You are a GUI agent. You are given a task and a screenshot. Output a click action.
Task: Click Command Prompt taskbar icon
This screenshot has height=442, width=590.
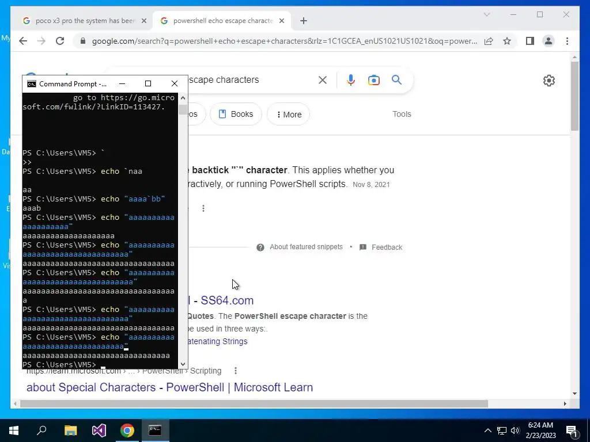point(155,430)
